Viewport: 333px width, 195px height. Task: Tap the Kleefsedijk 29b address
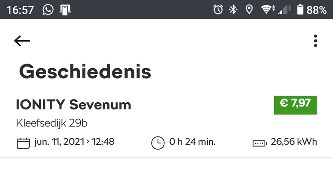[x=52, y=123]
